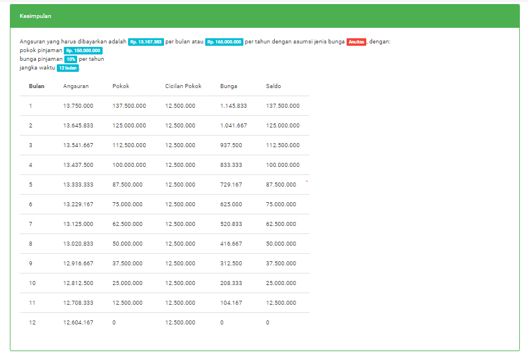528x354 pixels.
Task: Select Angsuran value 13.125.000
Action: click(x=78, y=224)
